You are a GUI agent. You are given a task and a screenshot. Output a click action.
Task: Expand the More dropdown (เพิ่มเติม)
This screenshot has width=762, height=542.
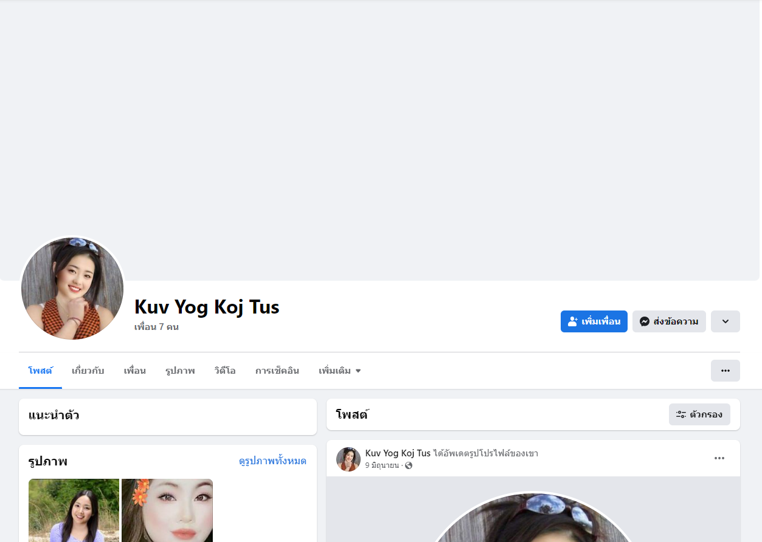coord(340,371)
